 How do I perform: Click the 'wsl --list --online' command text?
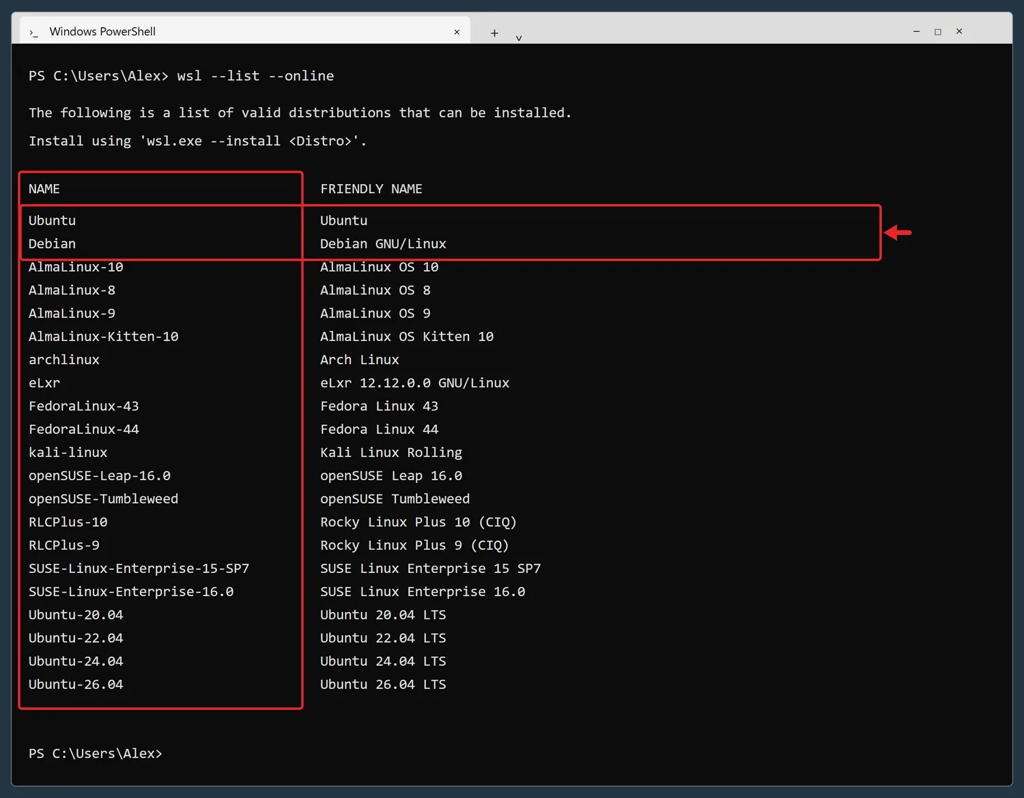[x=255, y=76]
